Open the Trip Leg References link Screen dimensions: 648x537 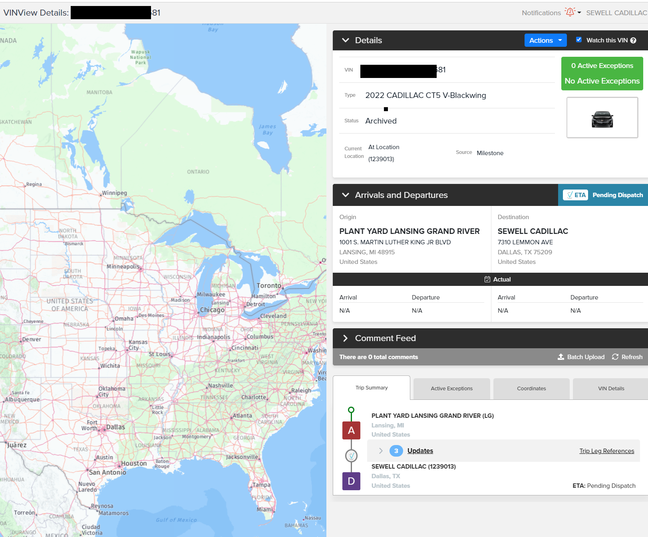click(606, 451)
